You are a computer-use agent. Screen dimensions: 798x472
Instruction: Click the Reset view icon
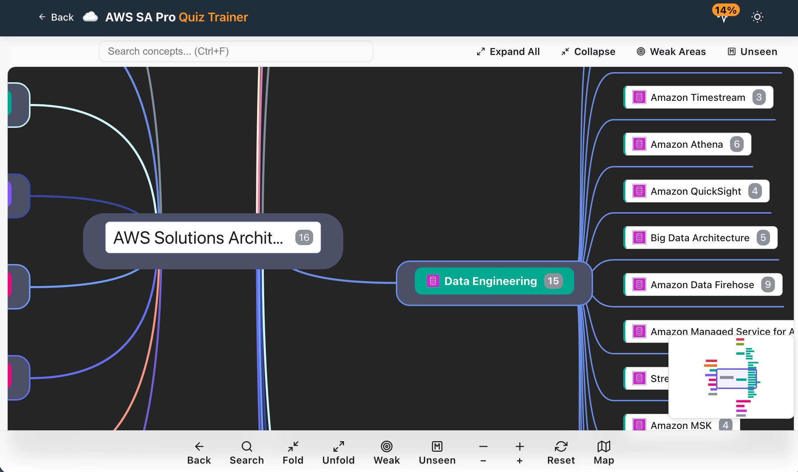pyautogui.click(x=560, y=446)
